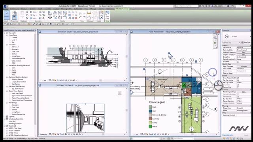253x142 pixels.
Task: Collapse the Sheets (all) node
Action: click(x=4, y=126)
